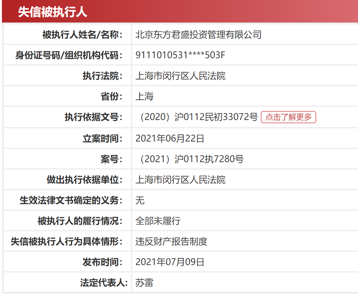The height and width of the screenshot is (295, 358).
Task: Click the 点击了解更多 button
Action: click(289, 117)
